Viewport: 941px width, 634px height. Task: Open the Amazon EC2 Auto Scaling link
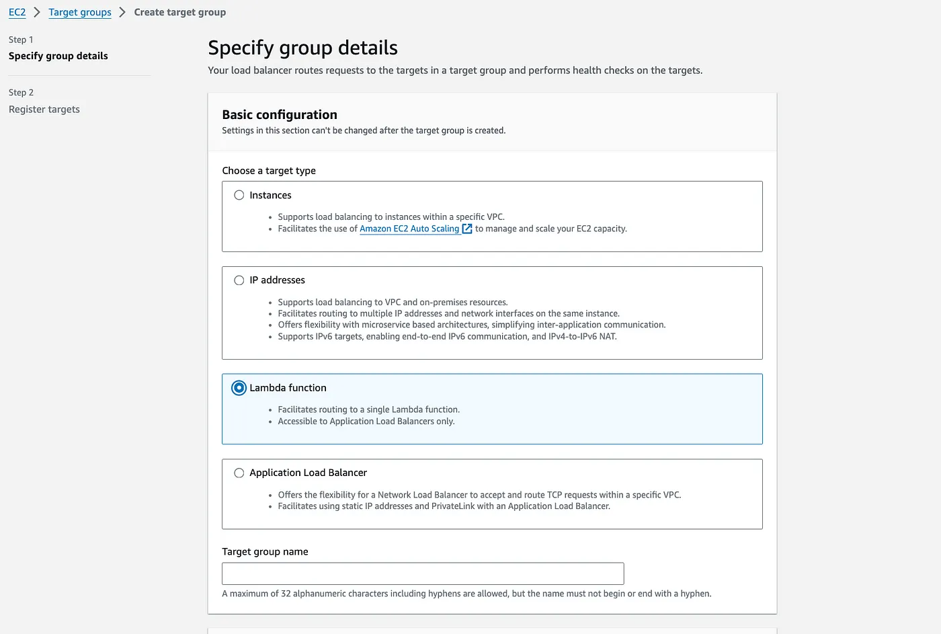click(x=409, y=229)
